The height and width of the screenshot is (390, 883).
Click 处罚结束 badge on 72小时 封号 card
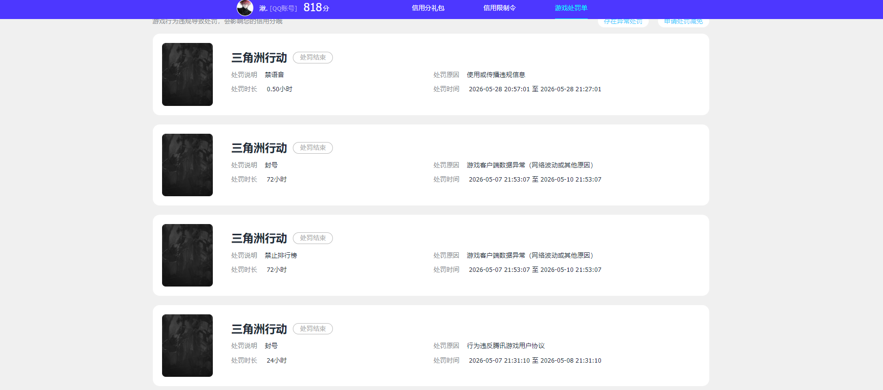pyautogui.click(x=313, y=148)
